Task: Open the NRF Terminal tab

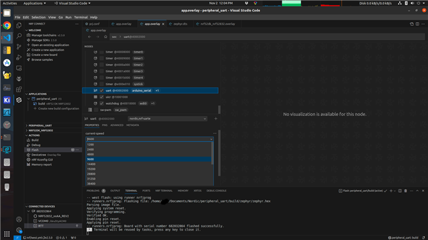Action: pyautogui.click(x=164, y=191)
